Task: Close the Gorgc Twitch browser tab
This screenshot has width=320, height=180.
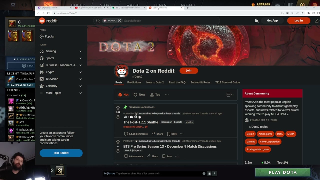Action: [x=71, y=8]
